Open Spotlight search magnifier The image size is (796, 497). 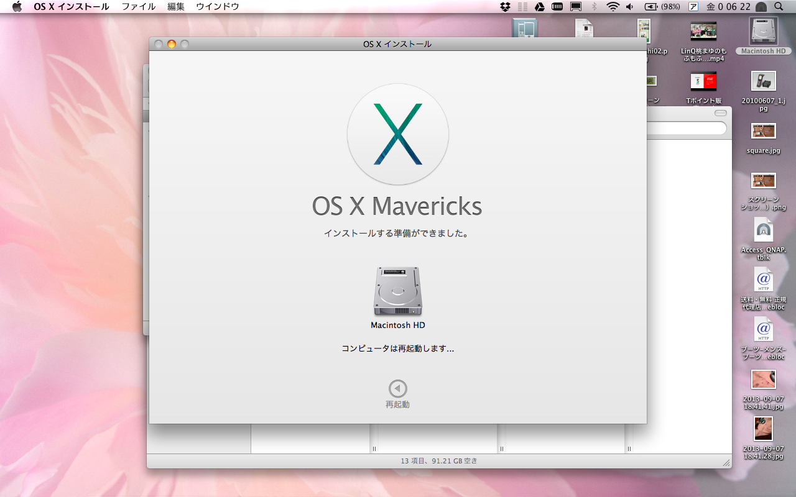779,7
